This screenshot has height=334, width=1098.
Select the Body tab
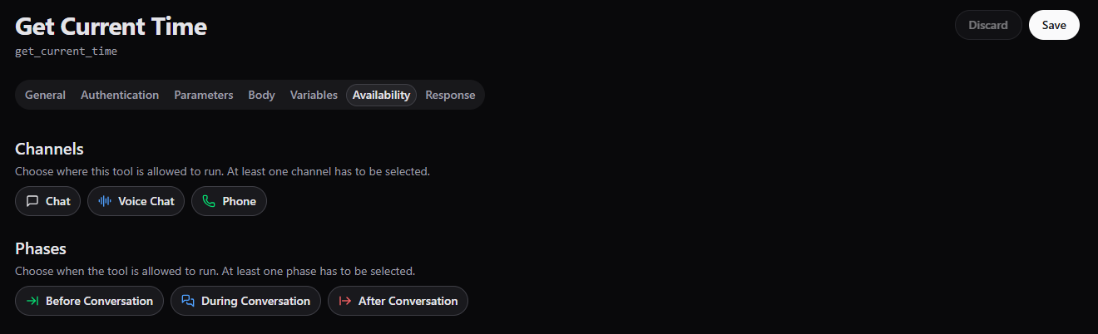(x=261, y=95)
